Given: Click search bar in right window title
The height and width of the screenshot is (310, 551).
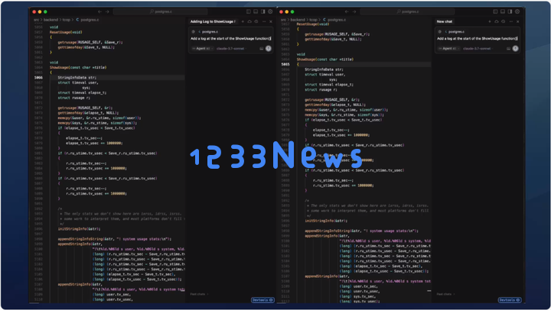Looking at the screenshot, I should click(x=408, y=11).
